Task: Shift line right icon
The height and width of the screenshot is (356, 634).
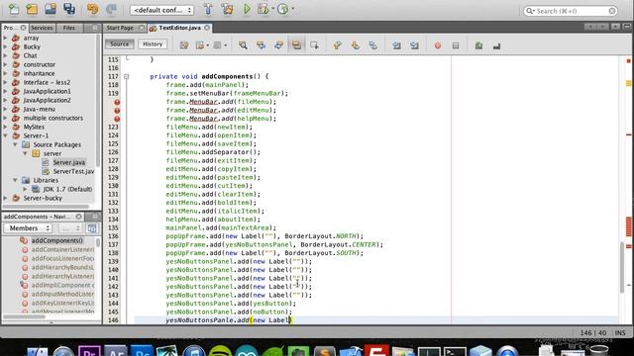Action: (414, 45)
